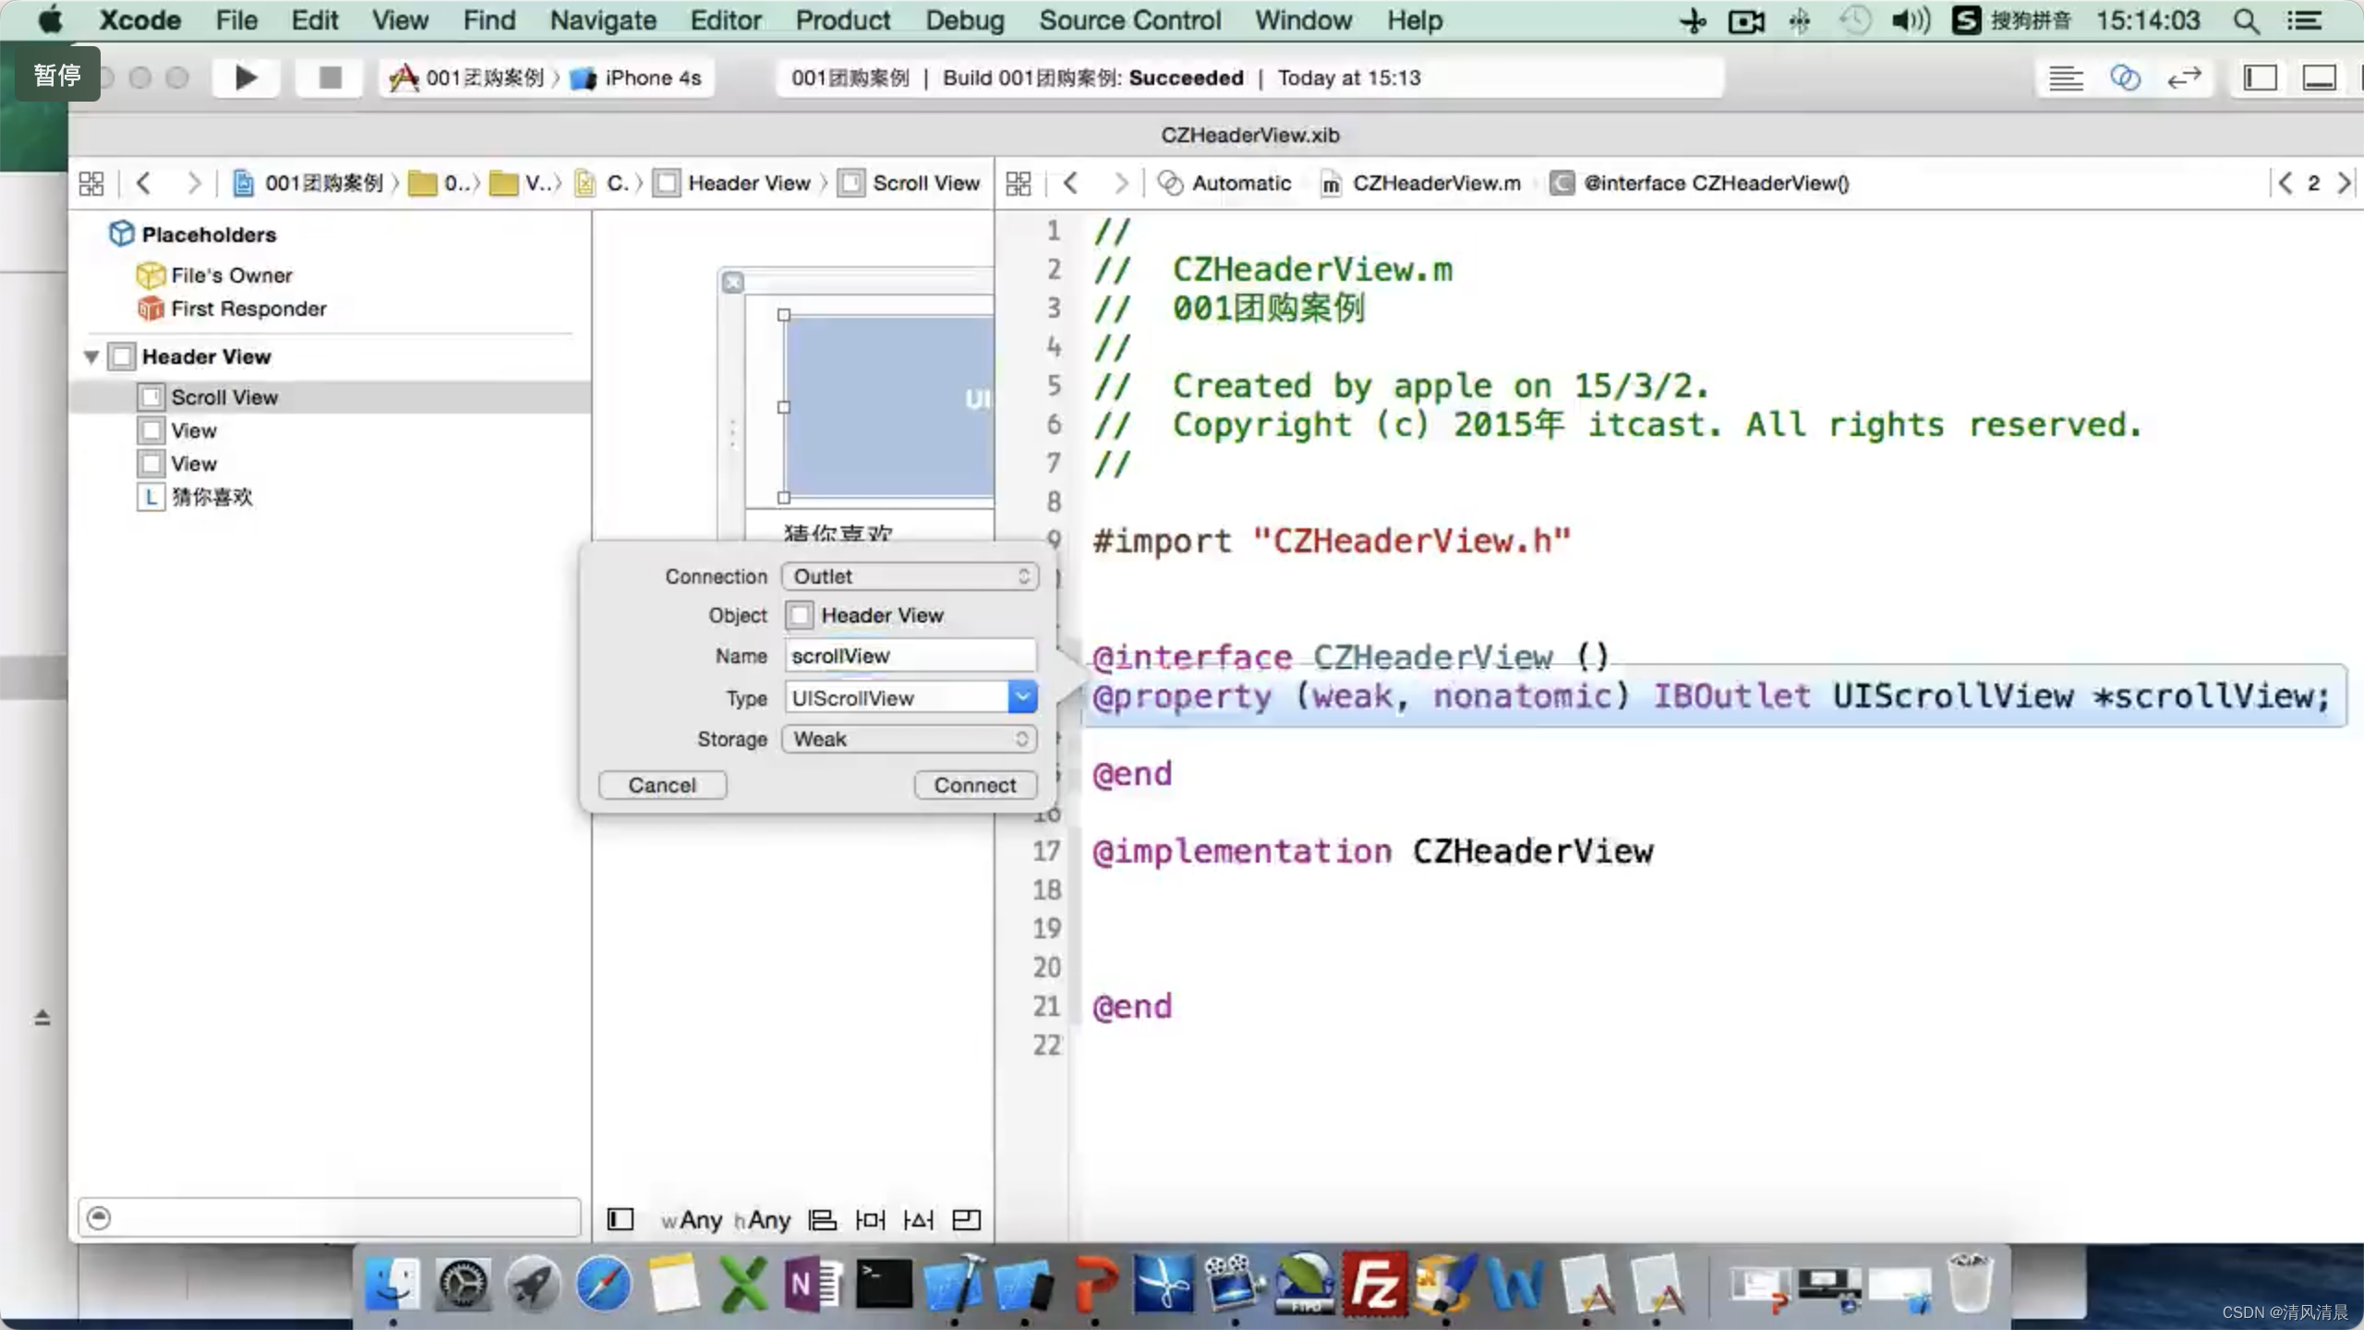This screenshot has width=2364, height=1330.
Task: Click 001团购案例 project in xib jump bar
Action: 308,183
